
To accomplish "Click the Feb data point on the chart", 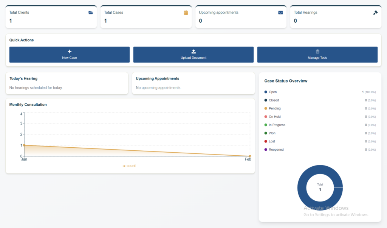I will [x=250, y=156].
